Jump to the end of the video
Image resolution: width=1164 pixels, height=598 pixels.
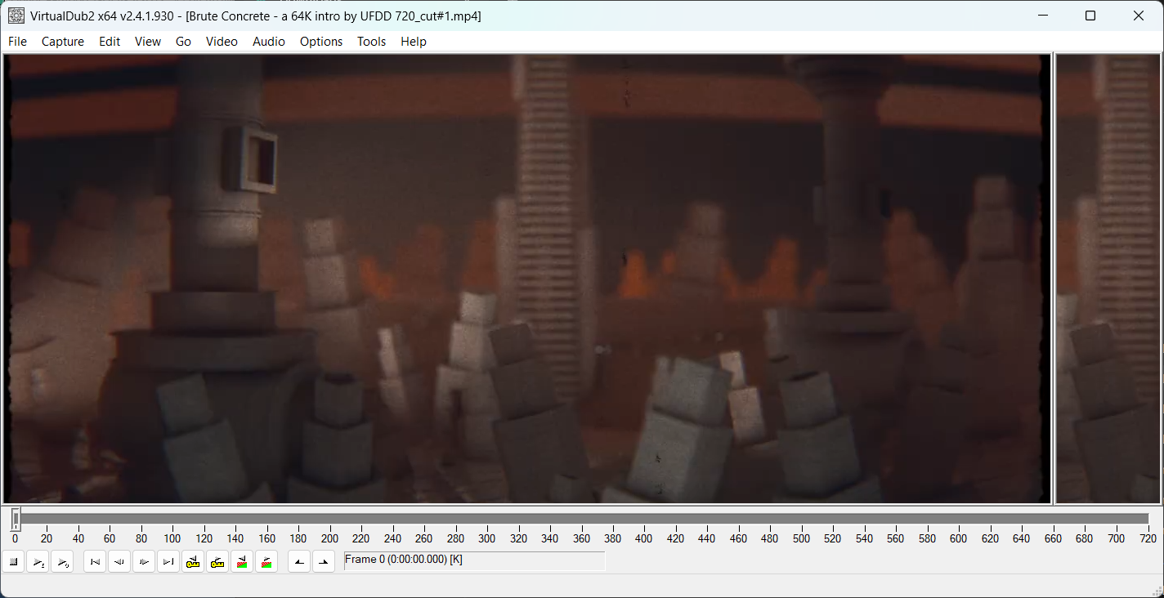click(x=168, y=561)
